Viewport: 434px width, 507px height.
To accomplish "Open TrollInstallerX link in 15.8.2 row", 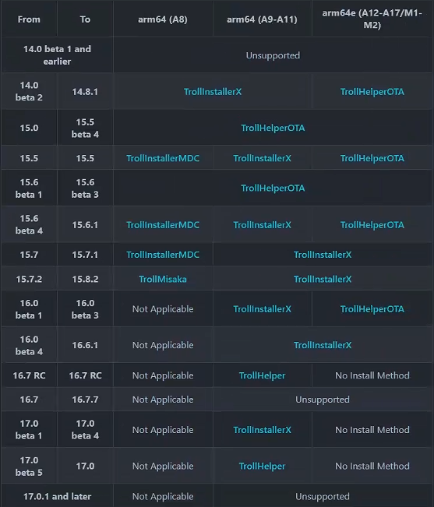I will [x=323, y=279].
